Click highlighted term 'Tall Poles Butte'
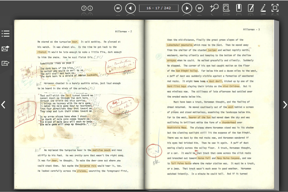This screenshot has height=192, width=288. click(x=181, y=163)
